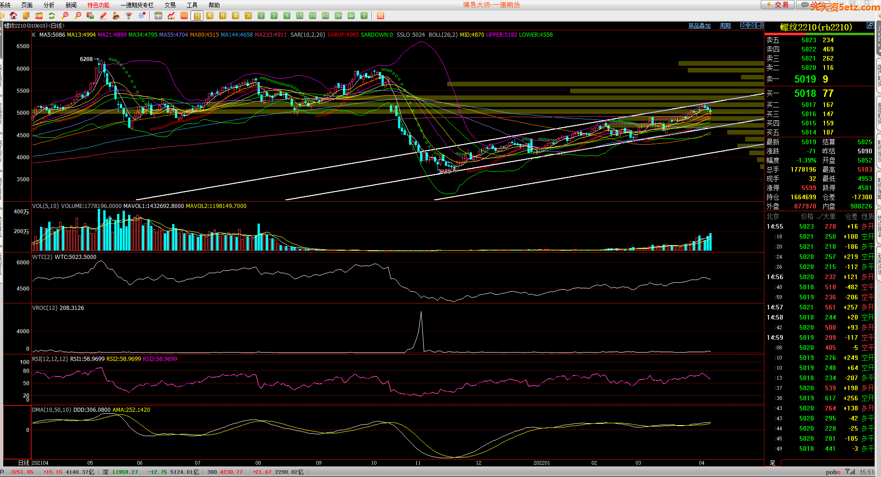Go to the home page icon

[x=13, y=16]
